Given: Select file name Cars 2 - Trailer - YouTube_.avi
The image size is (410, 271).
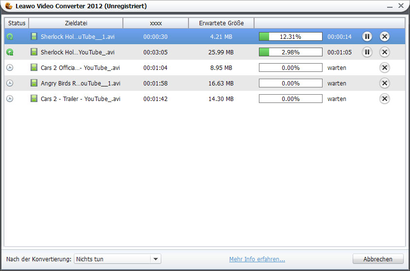Looking at the screenshot, I should [81, 99].
